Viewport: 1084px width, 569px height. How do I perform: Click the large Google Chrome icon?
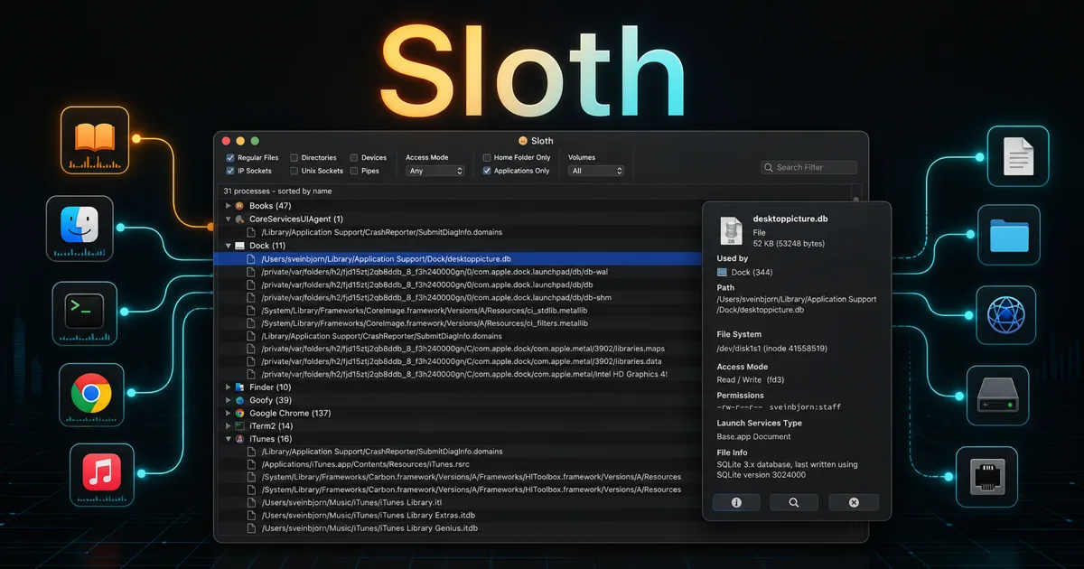pos(91,394)
